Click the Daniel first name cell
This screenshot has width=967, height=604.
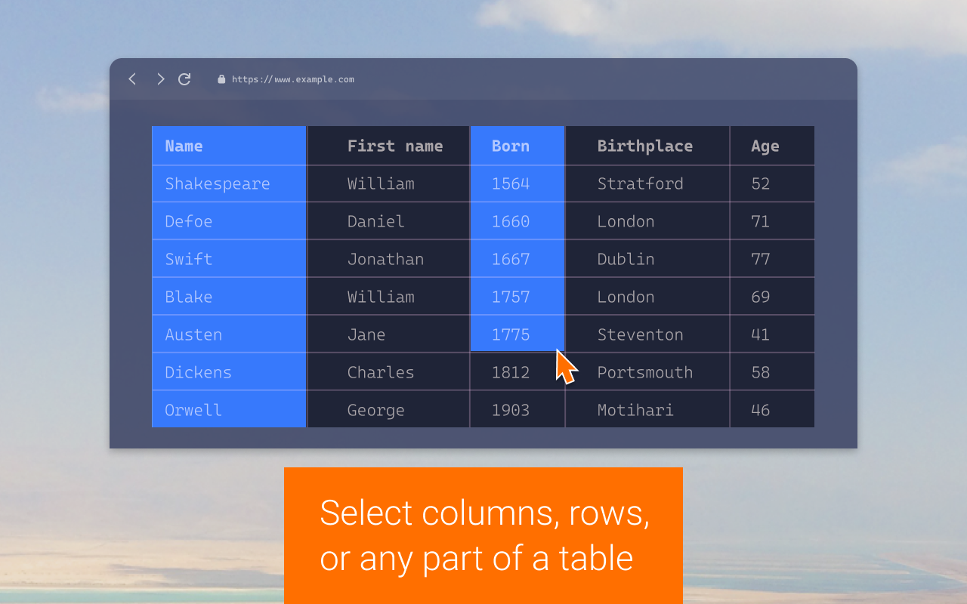click(x=388, y=221)
